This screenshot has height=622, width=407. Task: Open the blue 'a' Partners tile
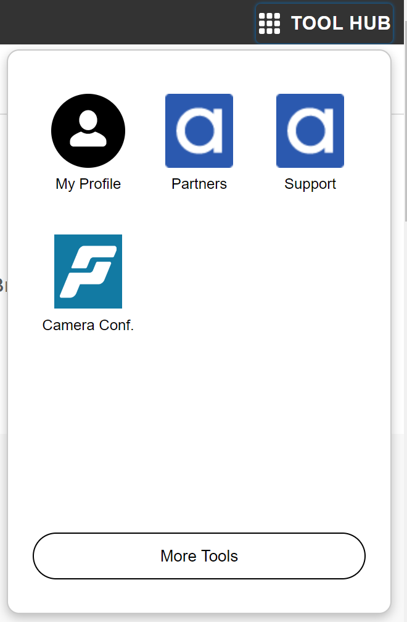199,130
